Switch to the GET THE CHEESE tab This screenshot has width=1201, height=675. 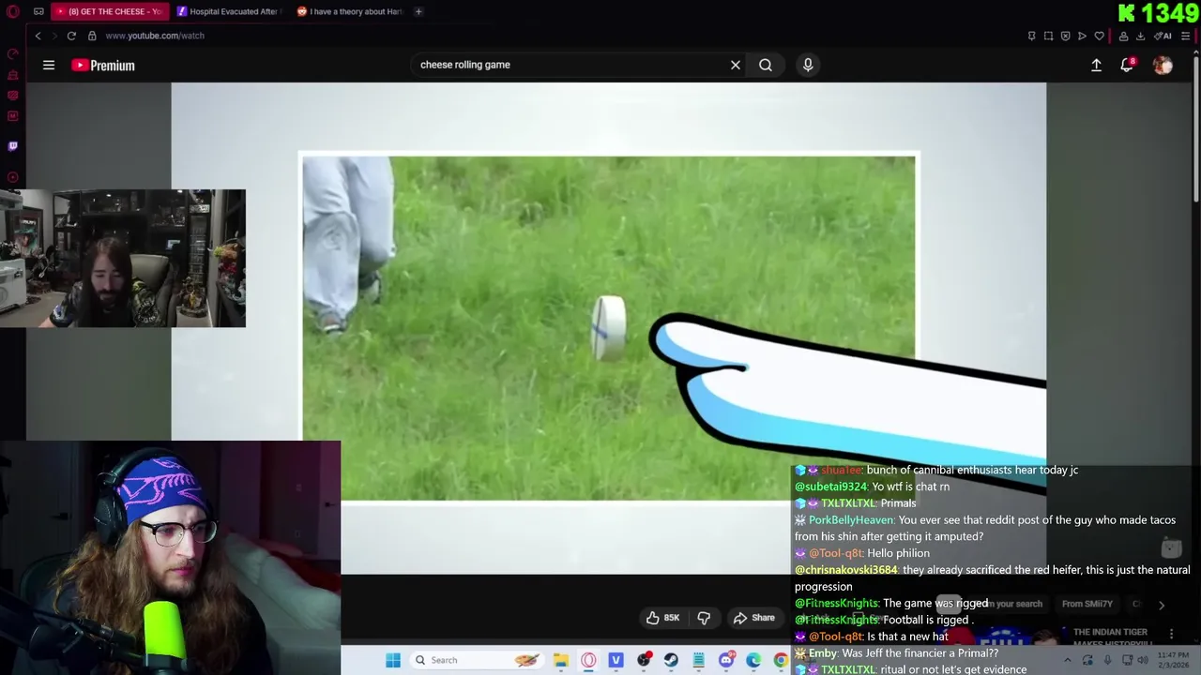[110, 11]
